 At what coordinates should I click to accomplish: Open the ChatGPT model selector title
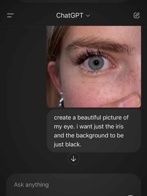pos(73,16)
